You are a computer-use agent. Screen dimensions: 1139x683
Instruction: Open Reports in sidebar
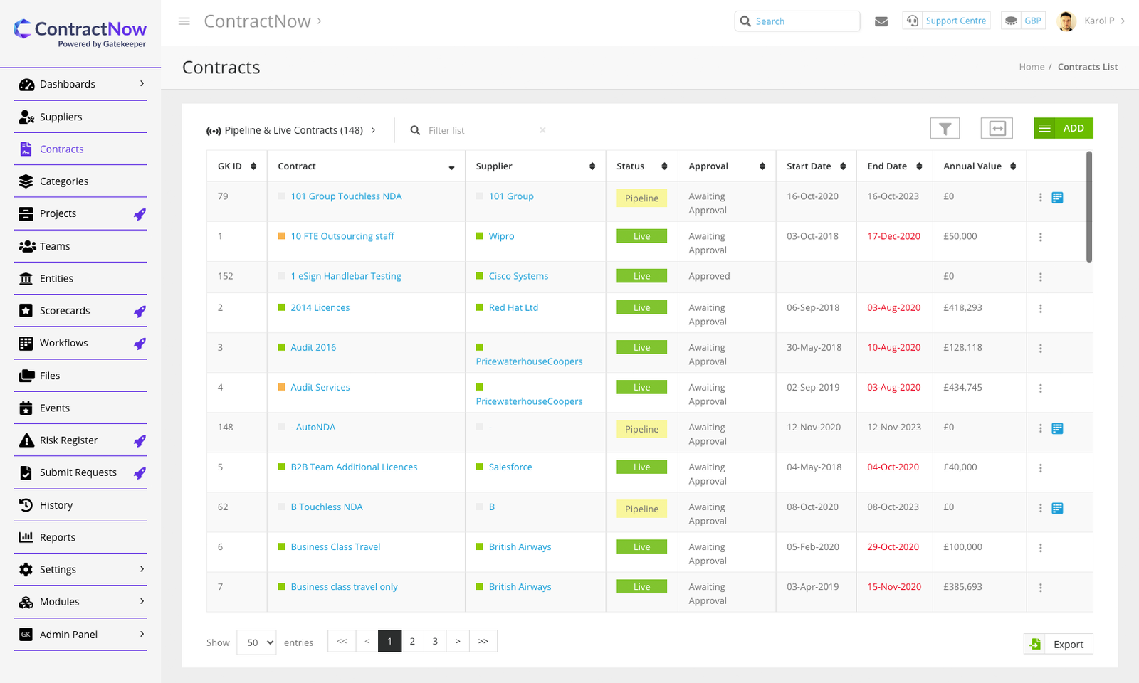click(80, 537)
